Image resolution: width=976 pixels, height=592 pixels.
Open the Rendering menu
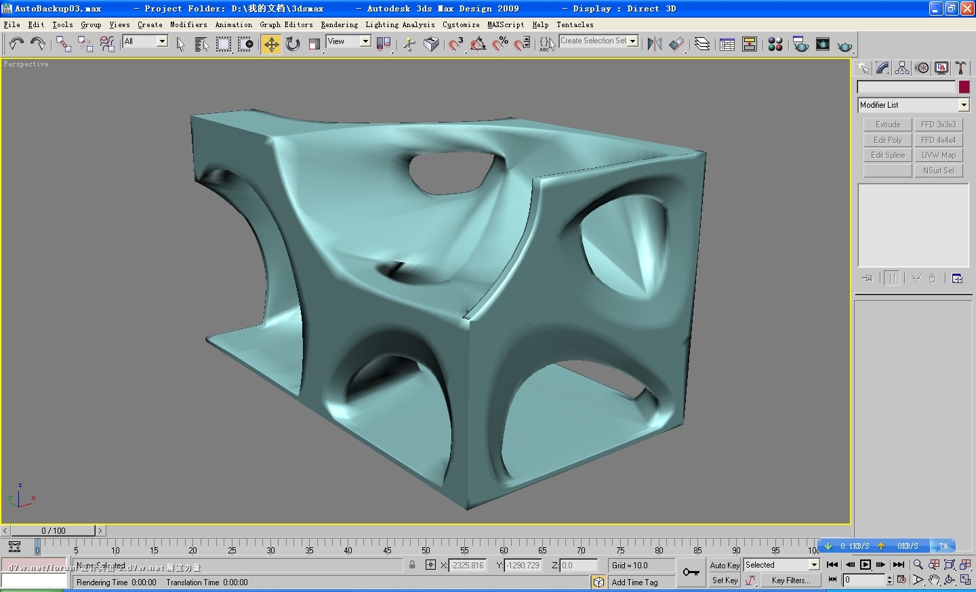(x=339, y=24)
